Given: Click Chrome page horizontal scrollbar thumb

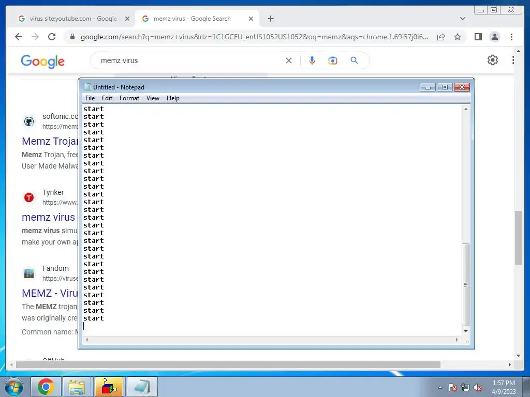Looking at the screenshot, I should point(228,364).
